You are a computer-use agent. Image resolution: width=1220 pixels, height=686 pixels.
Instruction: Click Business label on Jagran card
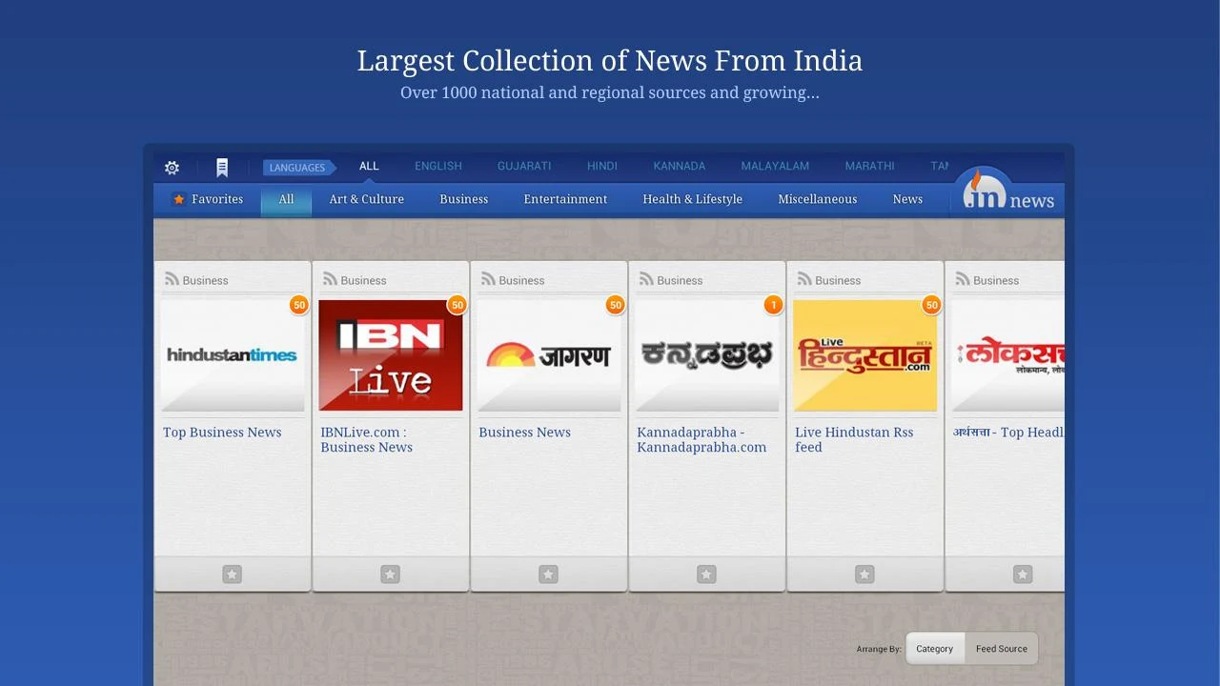tap(521, 280)
